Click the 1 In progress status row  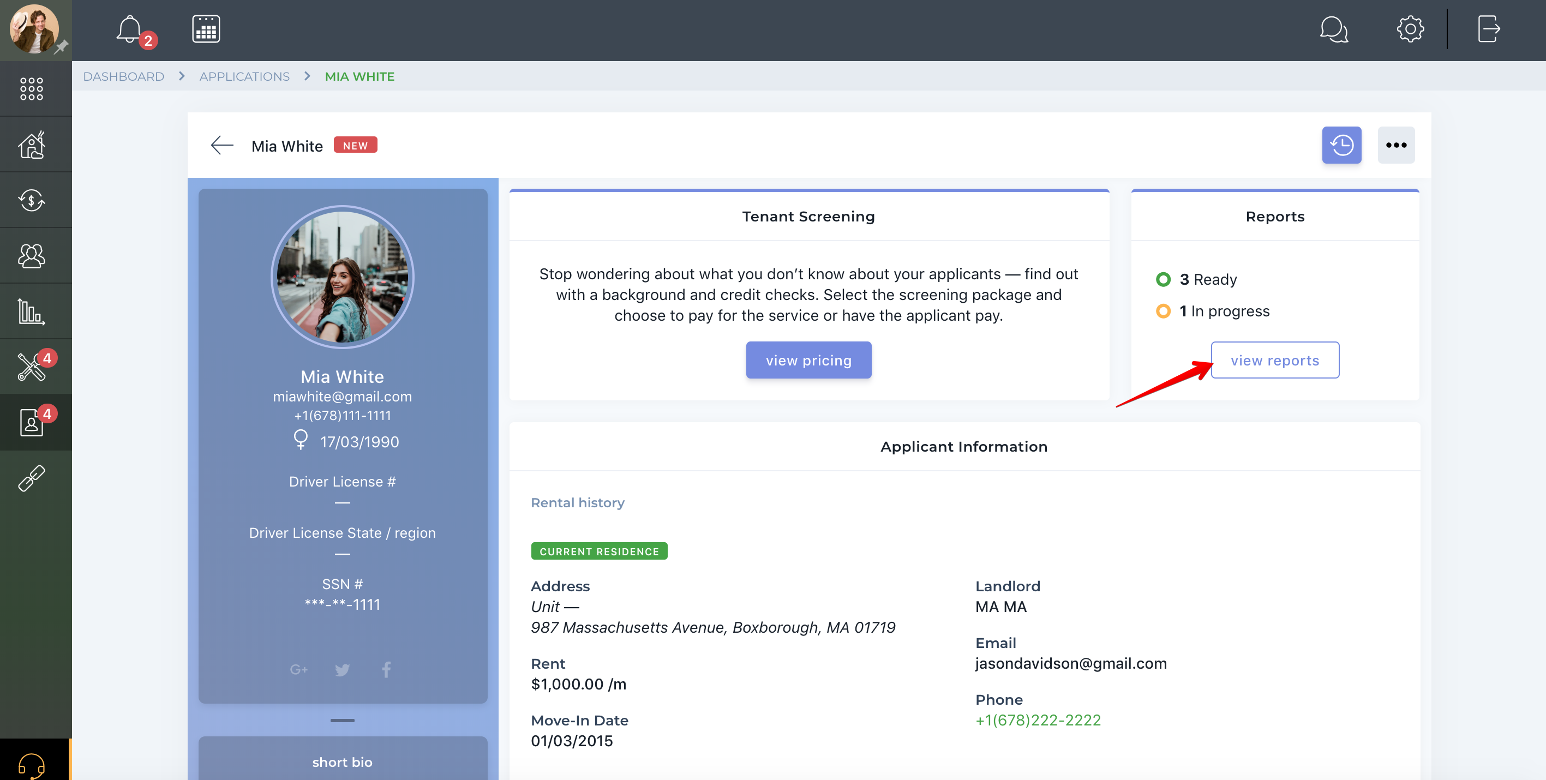[x=1212, y=311]
